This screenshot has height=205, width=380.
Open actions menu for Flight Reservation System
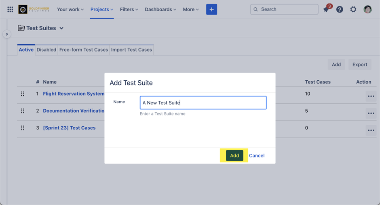[x=371, y=96]
